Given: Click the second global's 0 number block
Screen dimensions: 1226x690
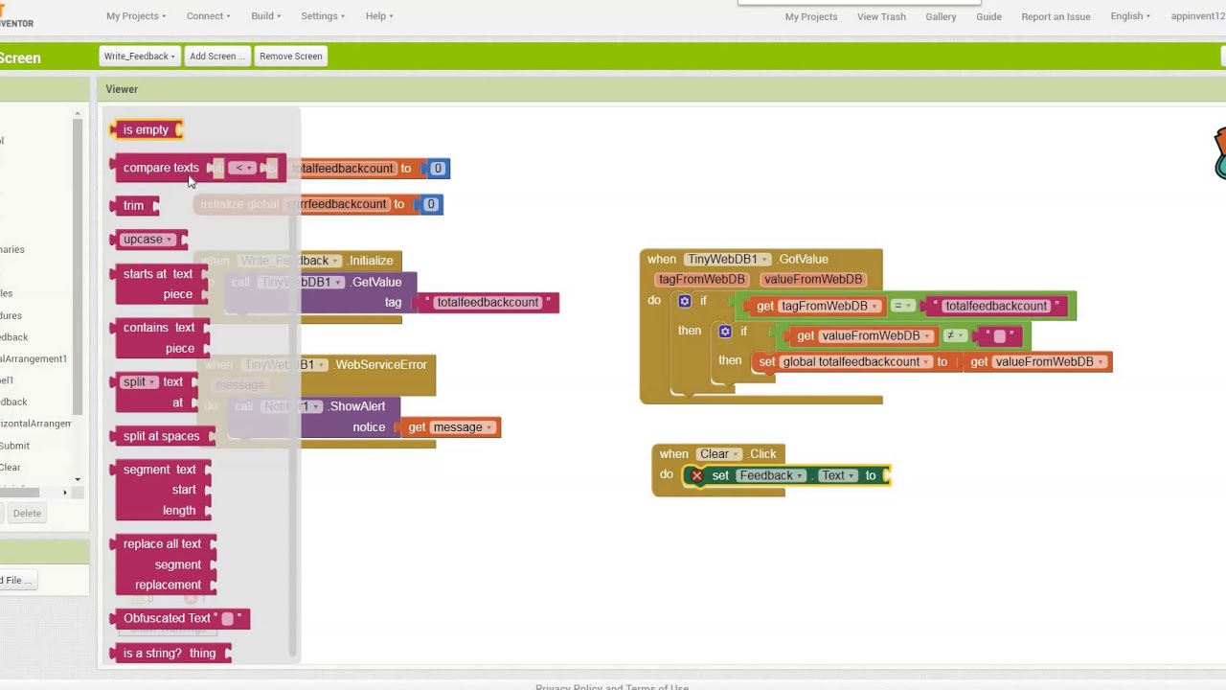Looking at the screenshot, I should point(431,204).
